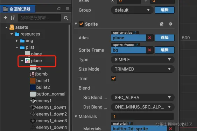The height and width of the screenshot is (131, 197).
Task: Open the 资源管理器 tab
Action: [18, 9]
